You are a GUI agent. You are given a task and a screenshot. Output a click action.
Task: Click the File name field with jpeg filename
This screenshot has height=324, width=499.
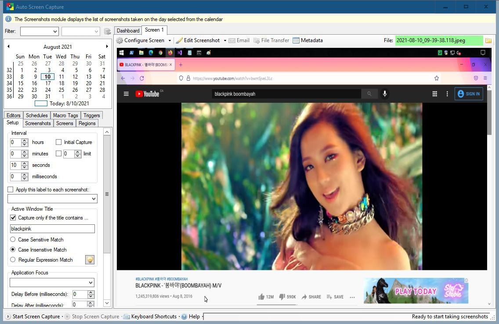439,40
